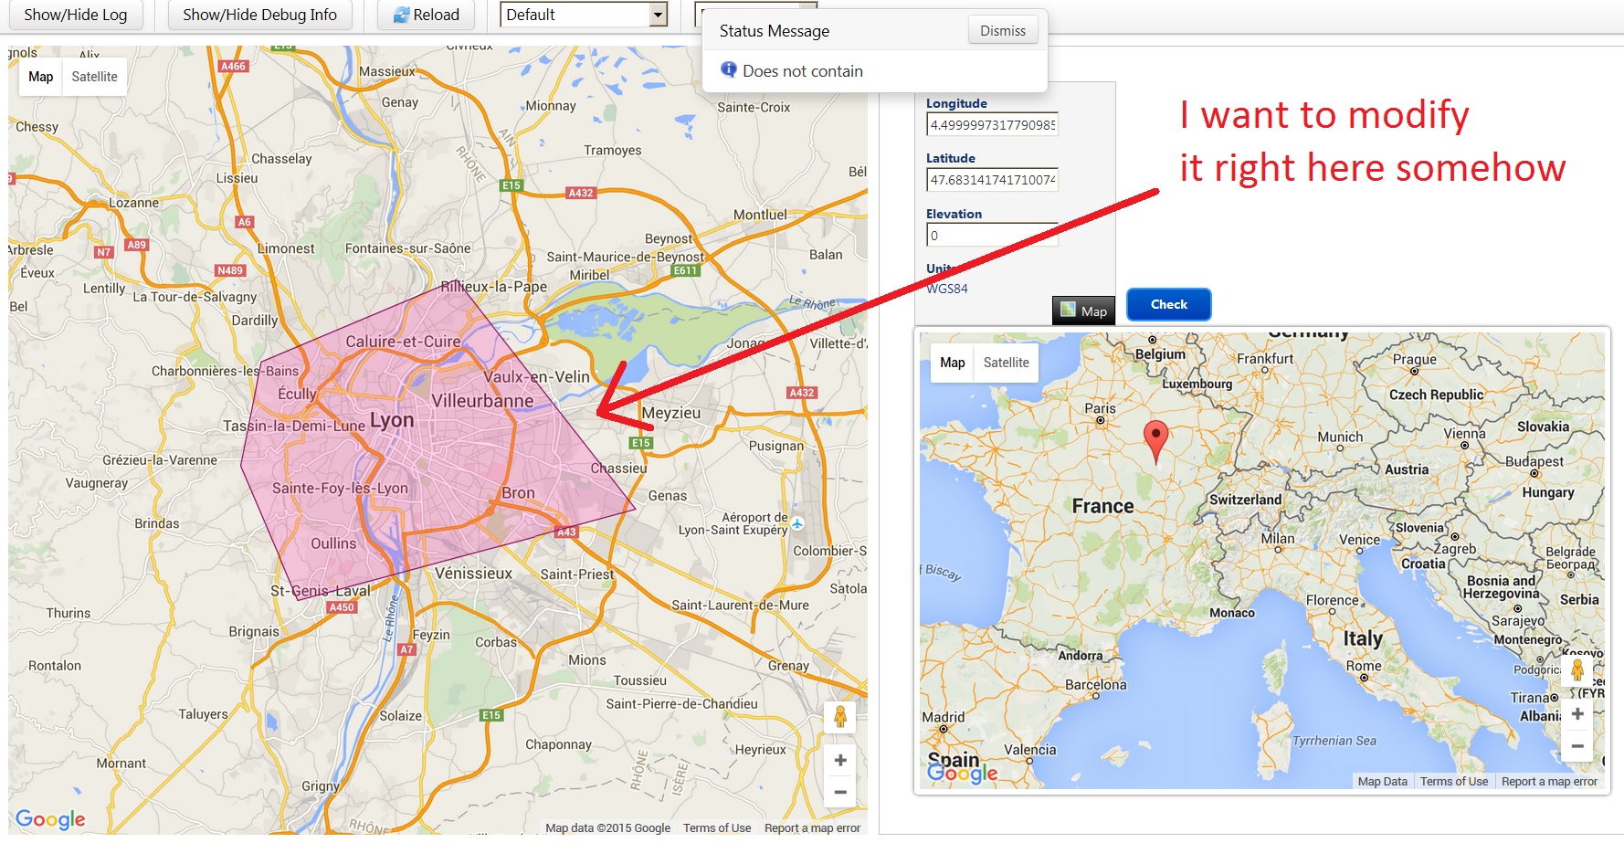
Task: Select Map view on the small map
Action: click(952, 363)
